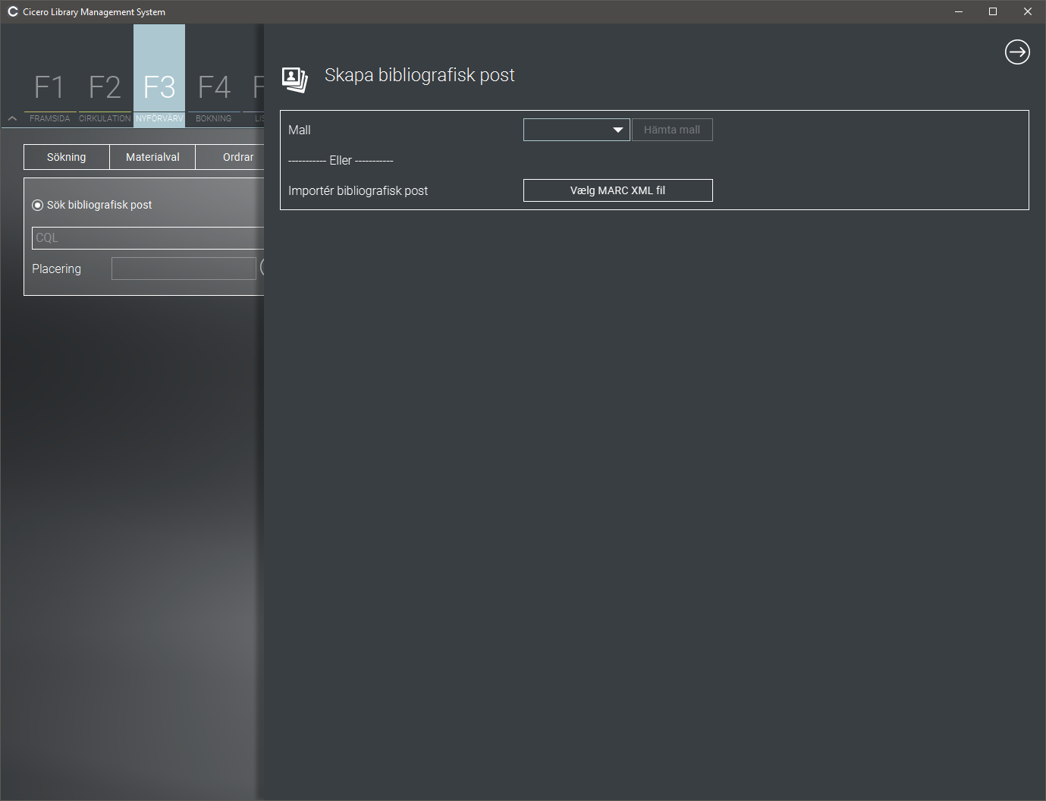Click the arrow circle icon to close panel
This screenshot has width=1046, height=801.
pyautogui.click(x=1017, y=52)
